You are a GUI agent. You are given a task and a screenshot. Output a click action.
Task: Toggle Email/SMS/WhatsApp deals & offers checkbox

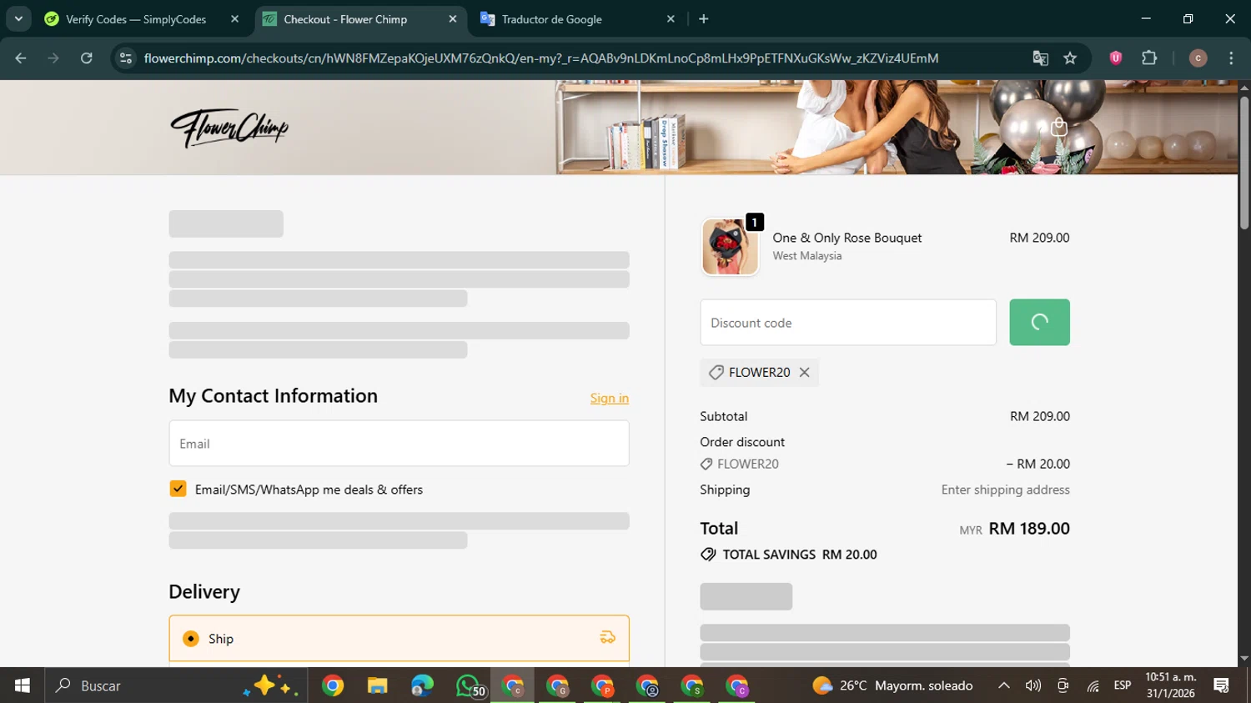(178, 489)
